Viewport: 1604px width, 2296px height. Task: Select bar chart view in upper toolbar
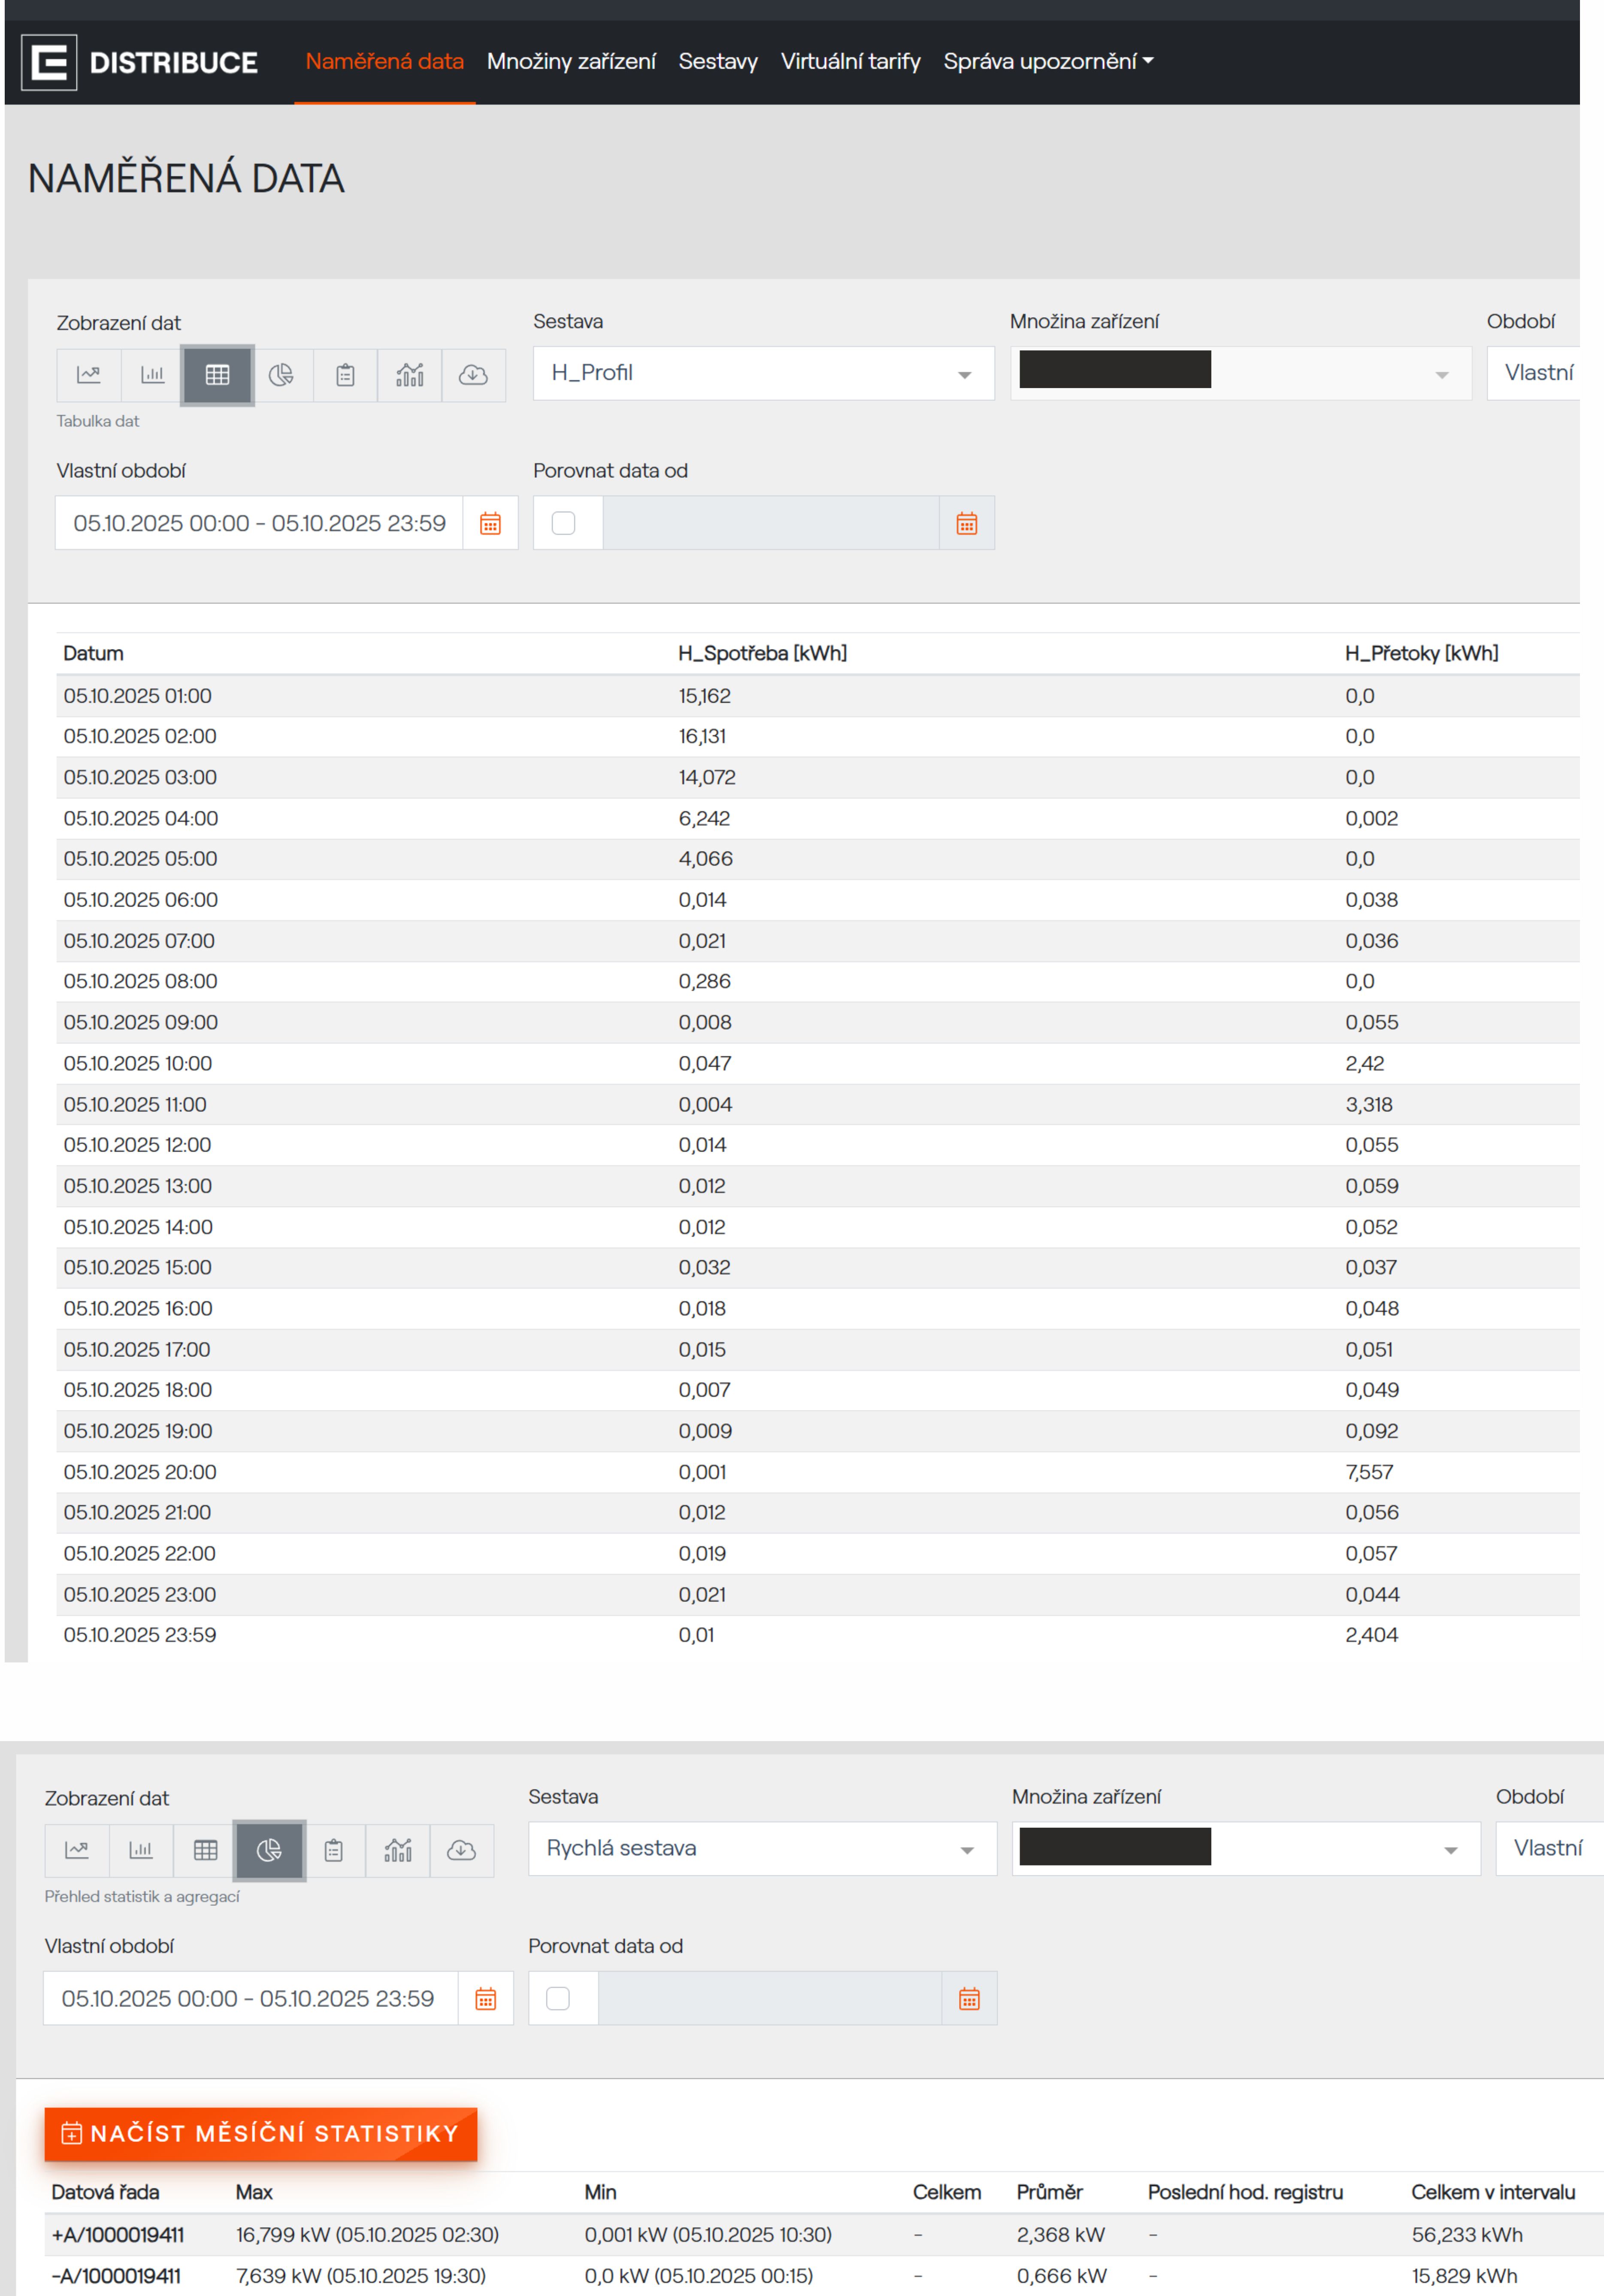tap(153, 375)
